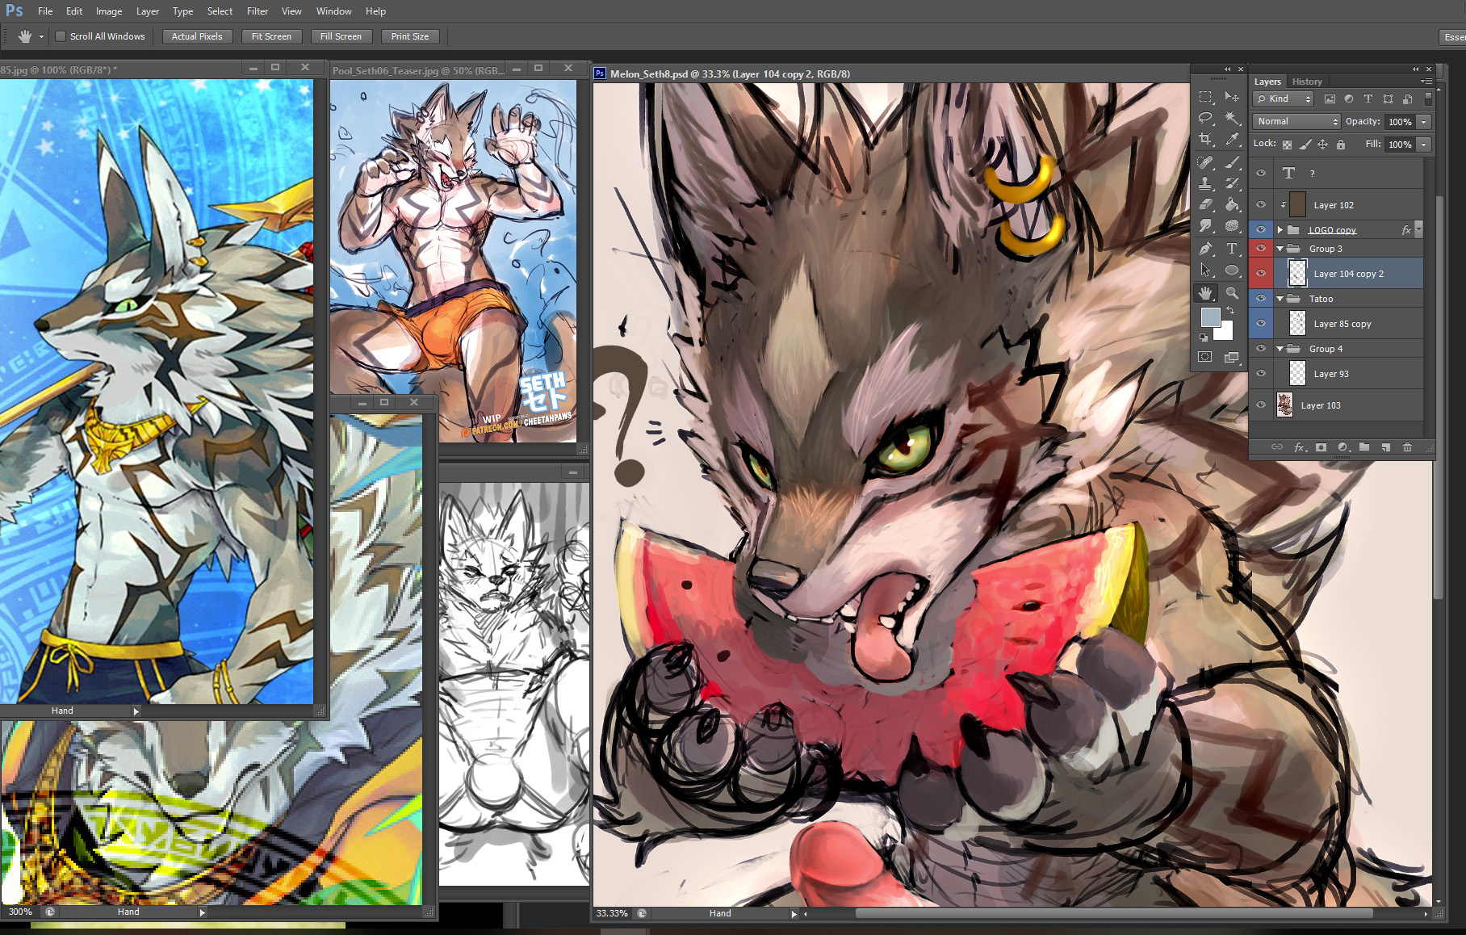Open the Normal blend mode dropdown
Screen dimensions: 1466x935
click(1296, 121)
